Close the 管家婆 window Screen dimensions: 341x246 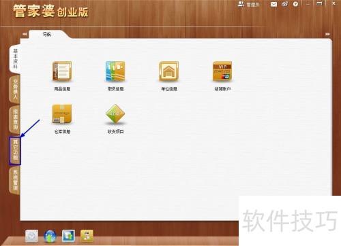(x=334, y=3)
